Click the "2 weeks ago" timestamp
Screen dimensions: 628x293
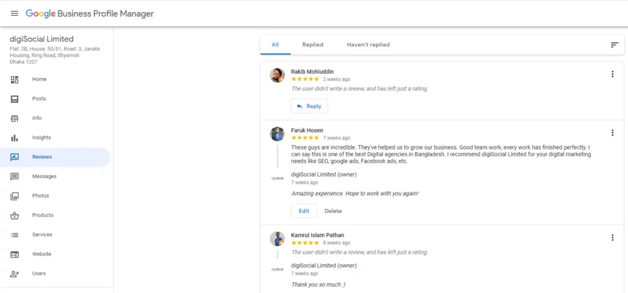(x=337, y=80)
